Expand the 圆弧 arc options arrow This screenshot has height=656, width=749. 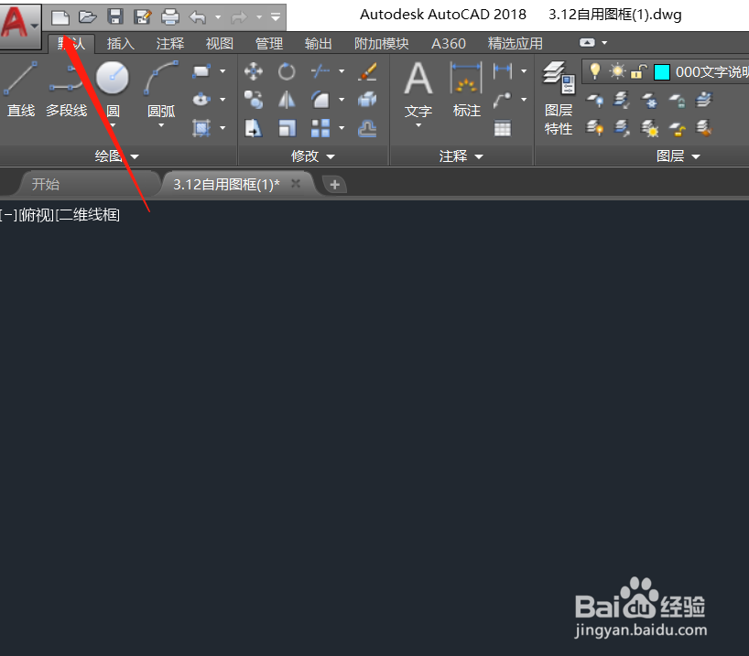click(161, 125)
